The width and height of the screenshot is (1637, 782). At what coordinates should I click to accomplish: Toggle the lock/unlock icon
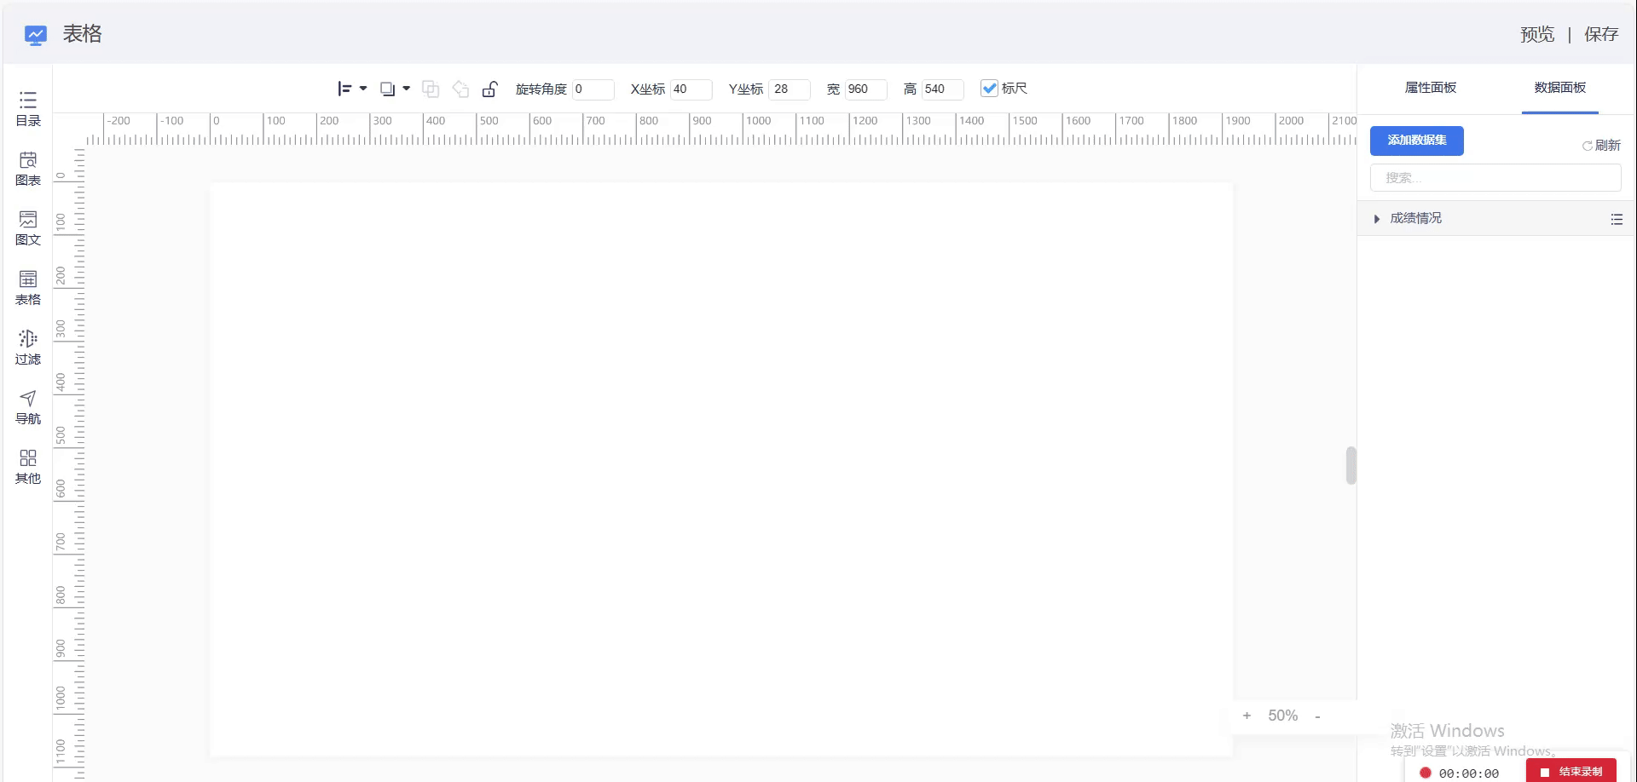pyautogui.click(x=489, y=89)
